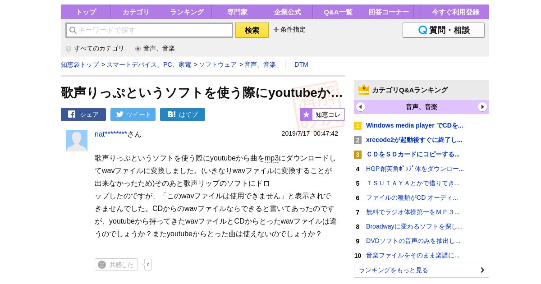
Task: Click the asker's avatar image
Action: pyautogui.click(x=77, y=141)
